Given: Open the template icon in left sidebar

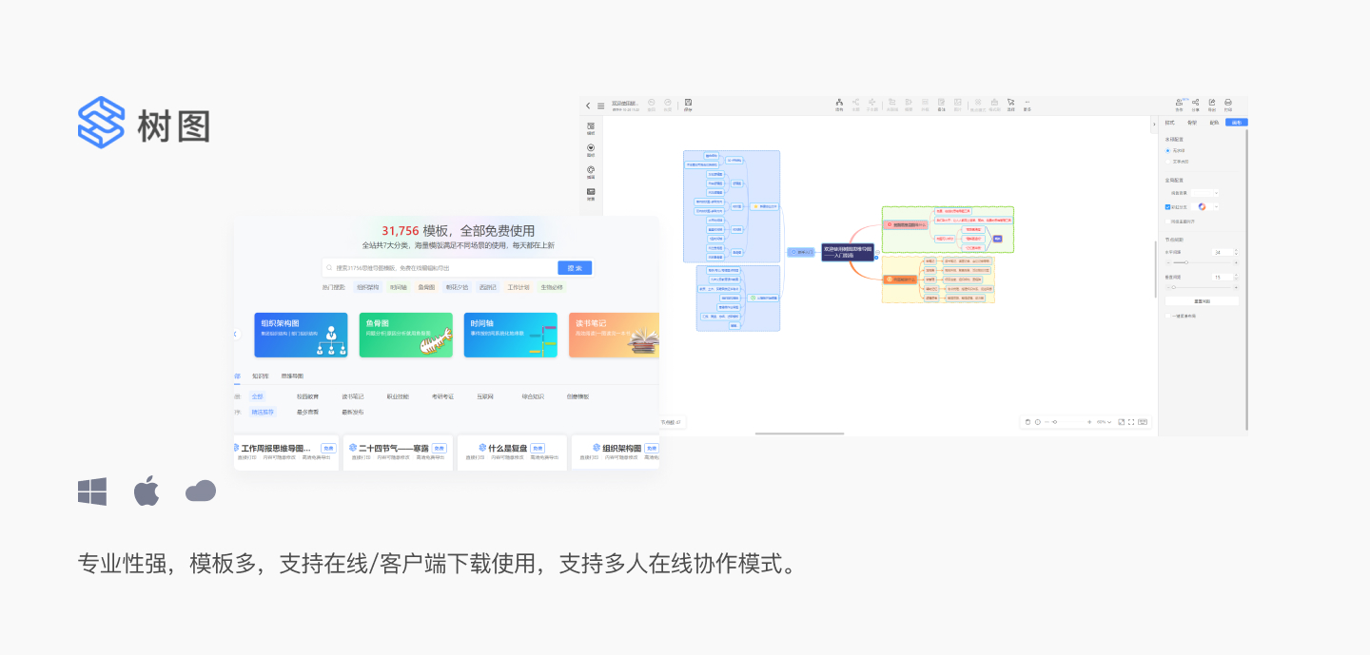Looking at the screenshot, I should (591, 128).
